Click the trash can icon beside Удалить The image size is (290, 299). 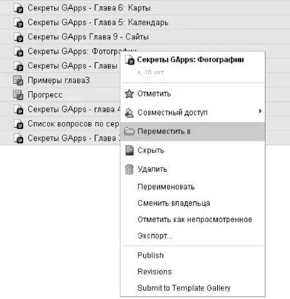130,169
